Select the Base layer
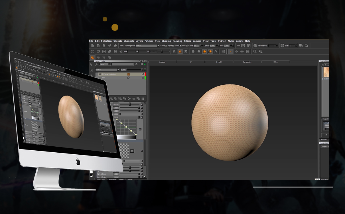 120,78
